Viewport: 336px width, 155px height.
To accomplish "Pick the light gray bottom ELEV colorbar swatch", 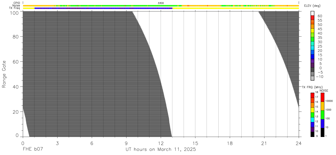I will tap(312, 78).
